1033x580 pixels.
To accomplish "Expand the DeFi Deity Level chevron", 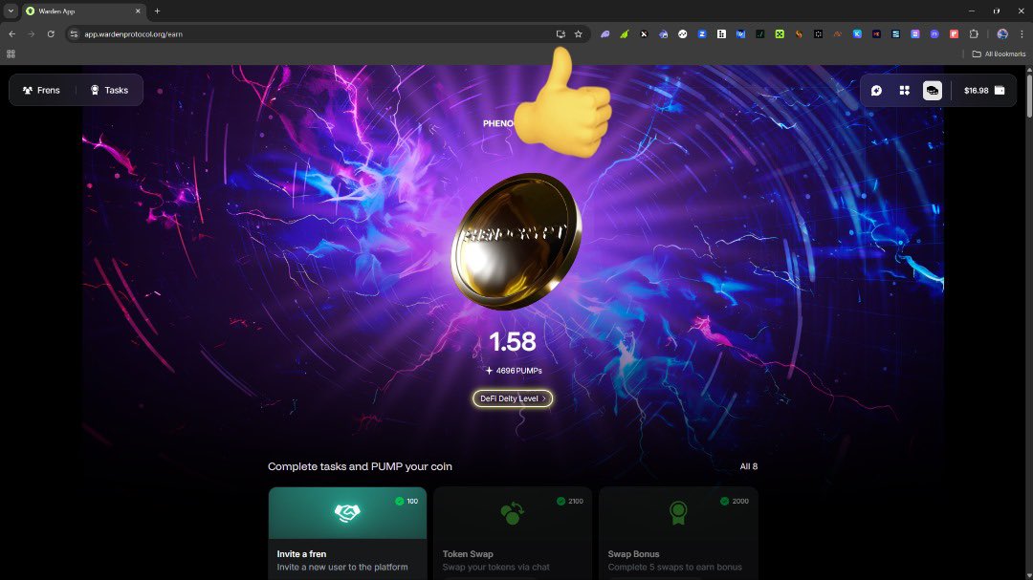I will coord(544,398).
